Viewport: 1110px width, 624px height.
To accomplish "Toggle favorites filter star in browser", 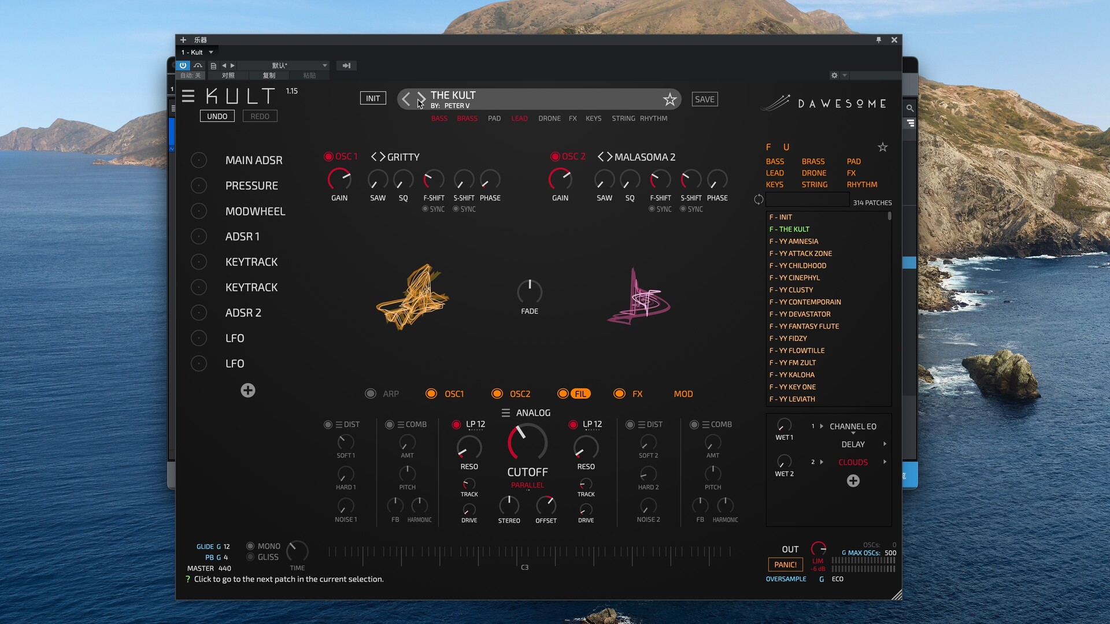I will 882,147.
